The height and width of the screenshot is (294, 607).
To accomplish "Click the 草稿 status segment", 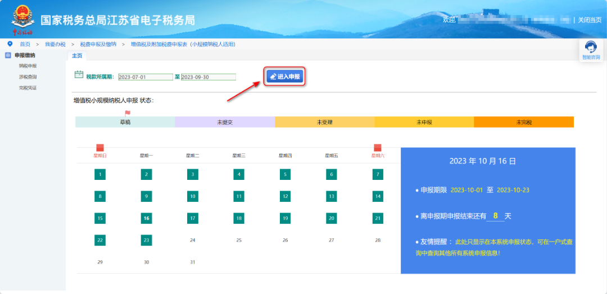I will (x=125, y=122).
